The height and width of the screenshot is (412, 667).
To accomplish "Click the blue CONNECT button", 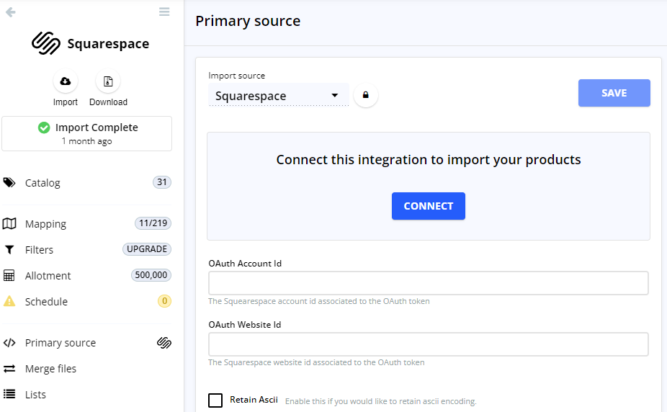I will (429, 206).
